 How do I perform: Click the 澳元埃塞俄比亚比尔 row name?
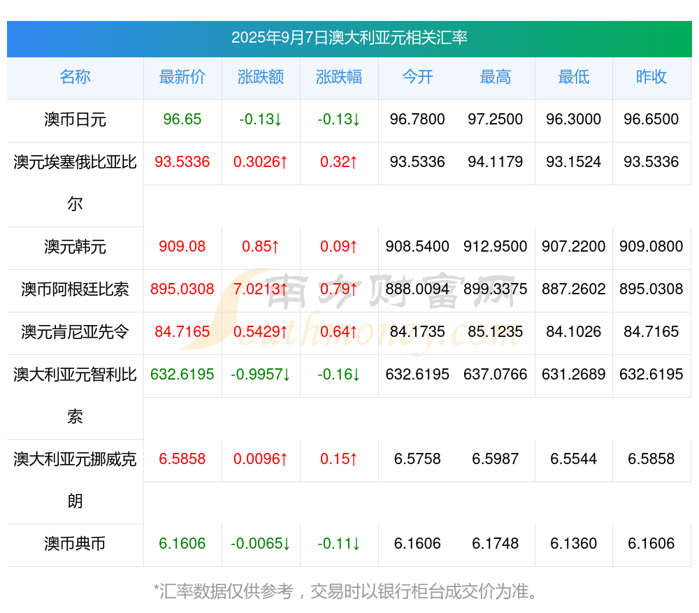75,183
